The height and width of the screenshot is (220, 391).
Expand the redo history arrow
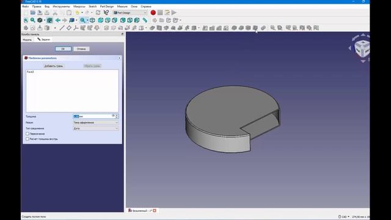click(92, 13)
